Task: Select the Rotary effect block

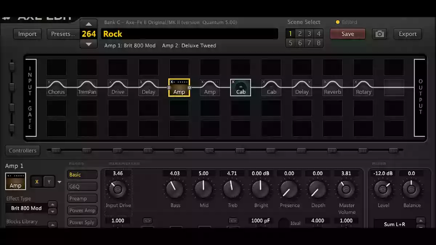Action: pyautogui.click(x=363, y=87)
